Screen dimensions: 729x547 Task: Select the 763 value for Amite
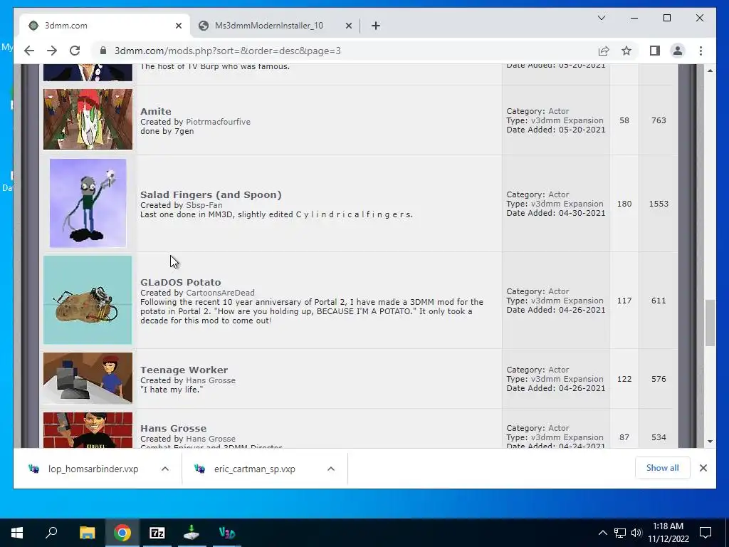point(659,120)
